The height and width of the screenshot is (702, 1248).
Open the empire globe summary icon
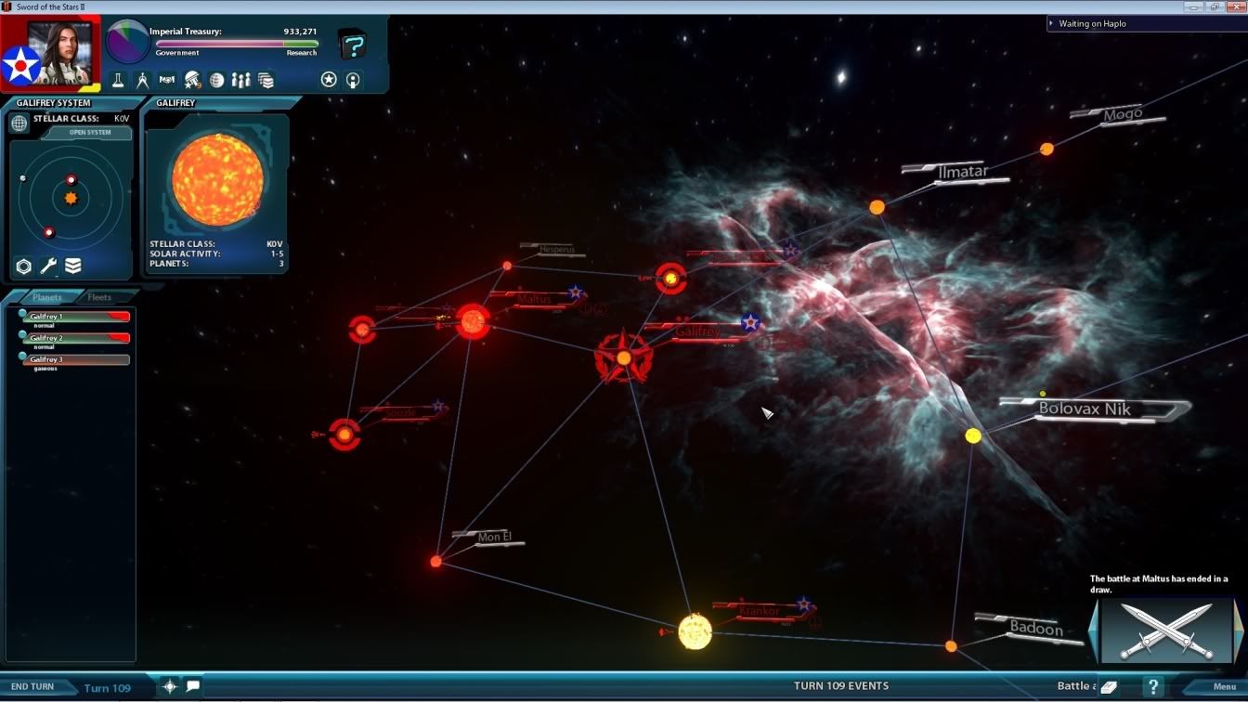point(216,81)
